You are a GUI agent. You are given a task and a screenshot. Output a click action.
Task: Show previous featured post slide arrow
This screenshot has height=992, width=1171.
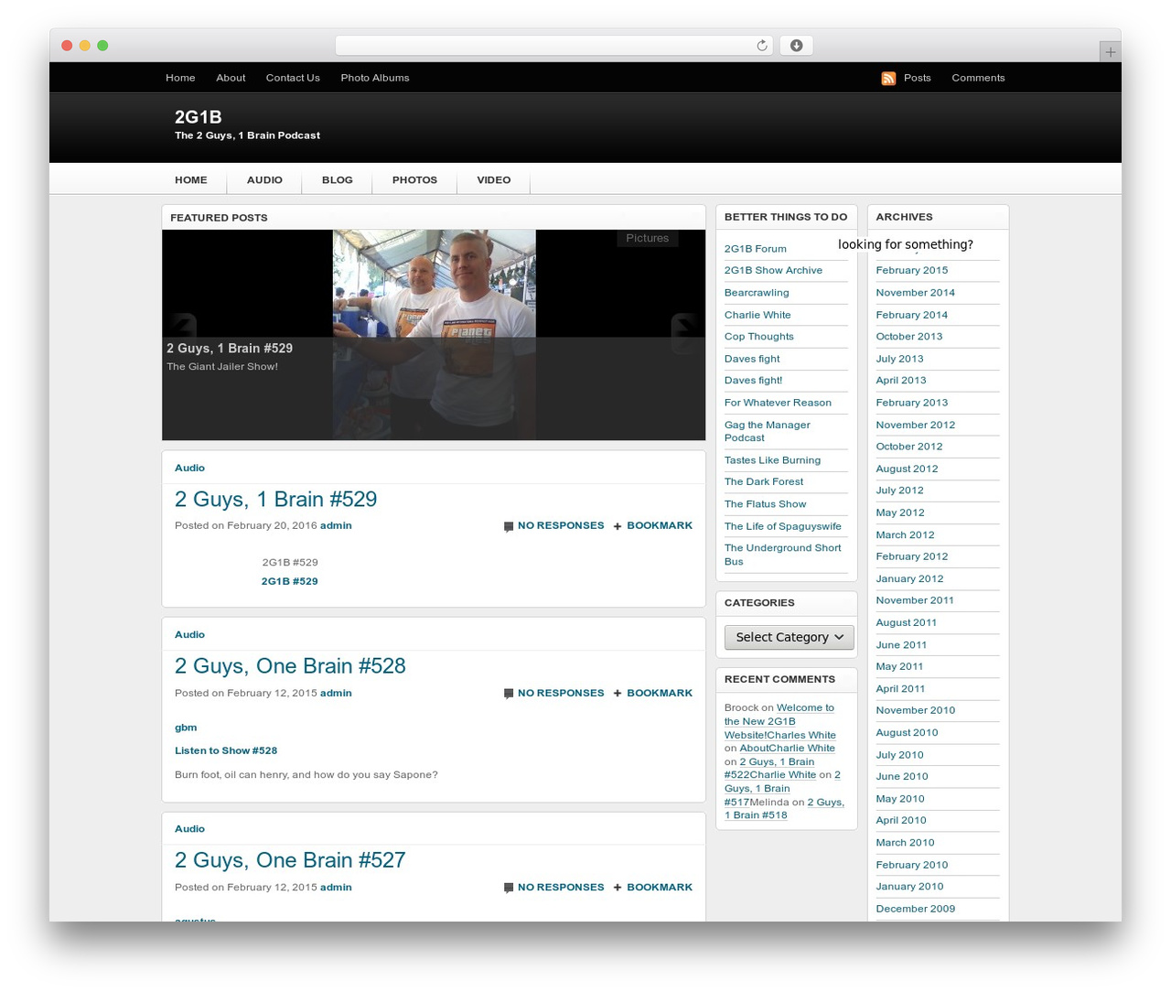coord(181,333)
